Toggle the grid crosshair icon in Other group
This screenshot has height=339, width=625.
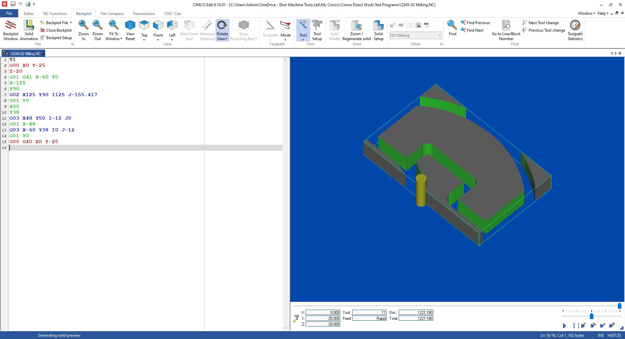[418, 25]
